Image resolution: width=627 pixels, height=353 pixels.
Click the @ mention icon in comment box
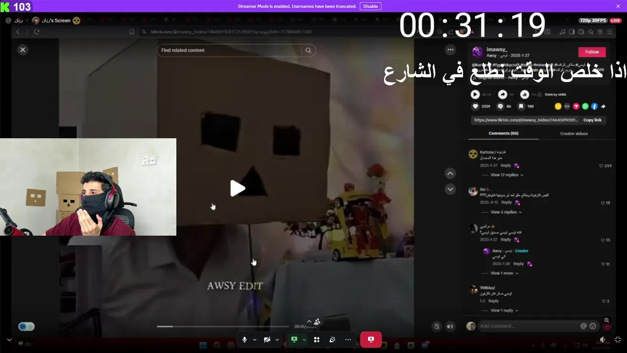pyautogui.click(x=583, y=326)
